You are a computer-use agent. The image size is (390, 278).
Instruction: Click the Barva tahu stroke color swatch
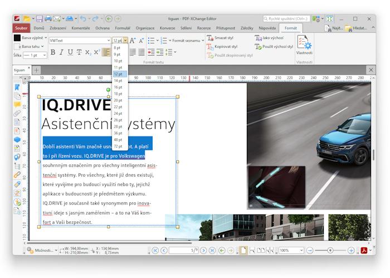[x=17, y=46]
